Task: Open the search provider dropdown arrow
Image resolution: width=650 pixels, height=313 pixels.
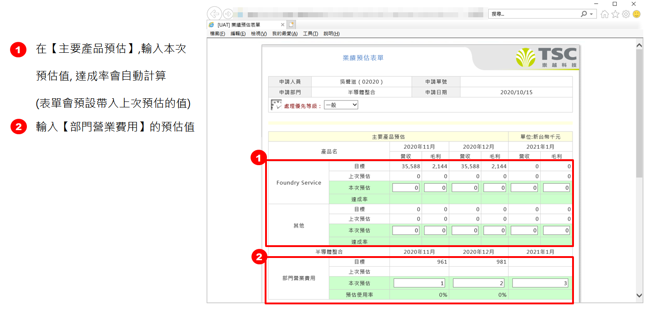Action: pyautogui.click(x=592, y=14)
